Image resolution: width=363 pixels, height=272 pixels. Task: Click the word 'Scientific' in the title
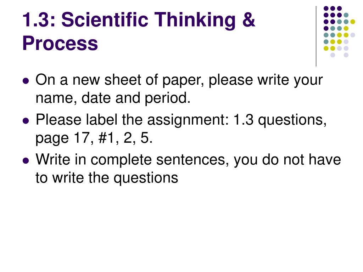(x=105, y=20)
